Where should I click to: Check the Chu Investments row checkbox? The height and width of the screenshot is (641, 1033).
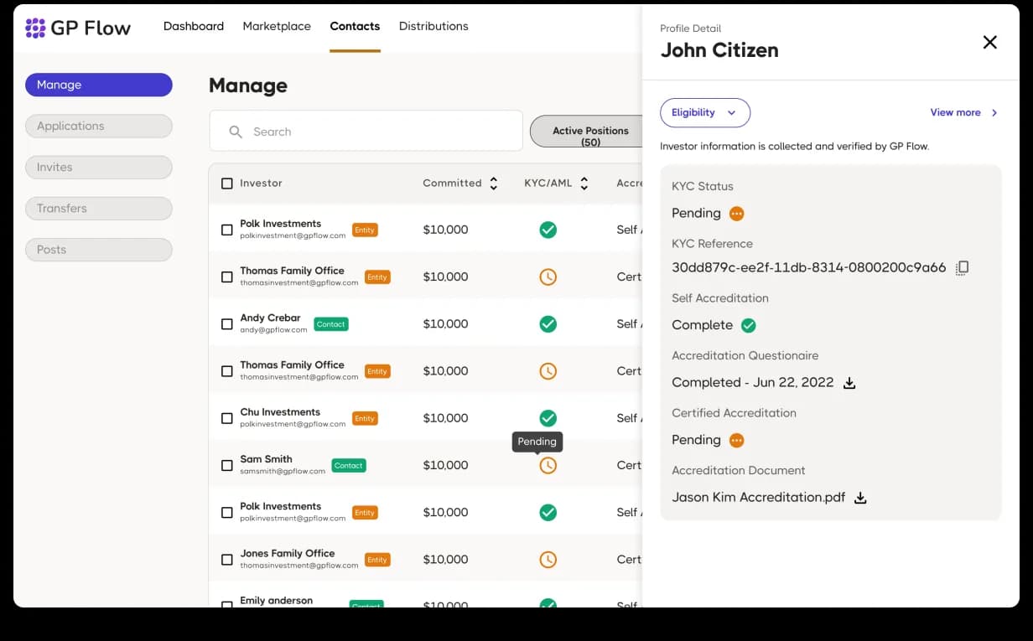pos(226,418)
